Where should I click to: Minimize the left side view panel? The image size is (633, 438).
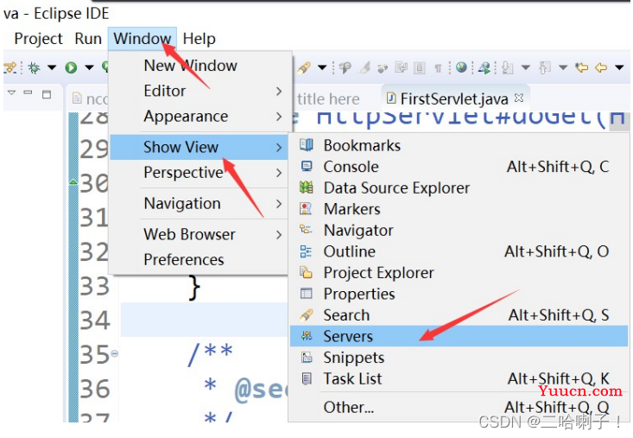coord(28,92)
